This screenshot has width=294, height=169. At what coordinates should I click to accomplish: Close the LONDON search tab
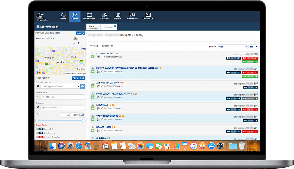[x=115, y=26]
